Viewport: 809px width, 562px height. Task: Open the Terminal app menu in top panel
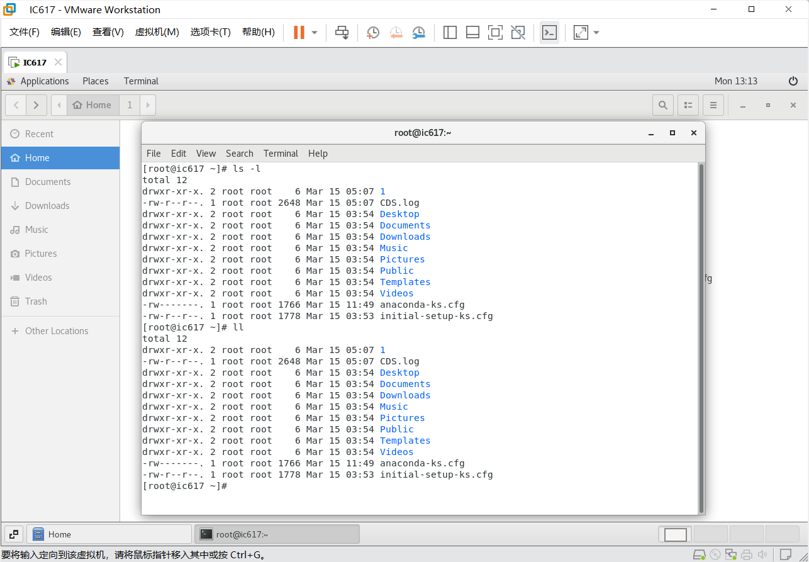141,81
